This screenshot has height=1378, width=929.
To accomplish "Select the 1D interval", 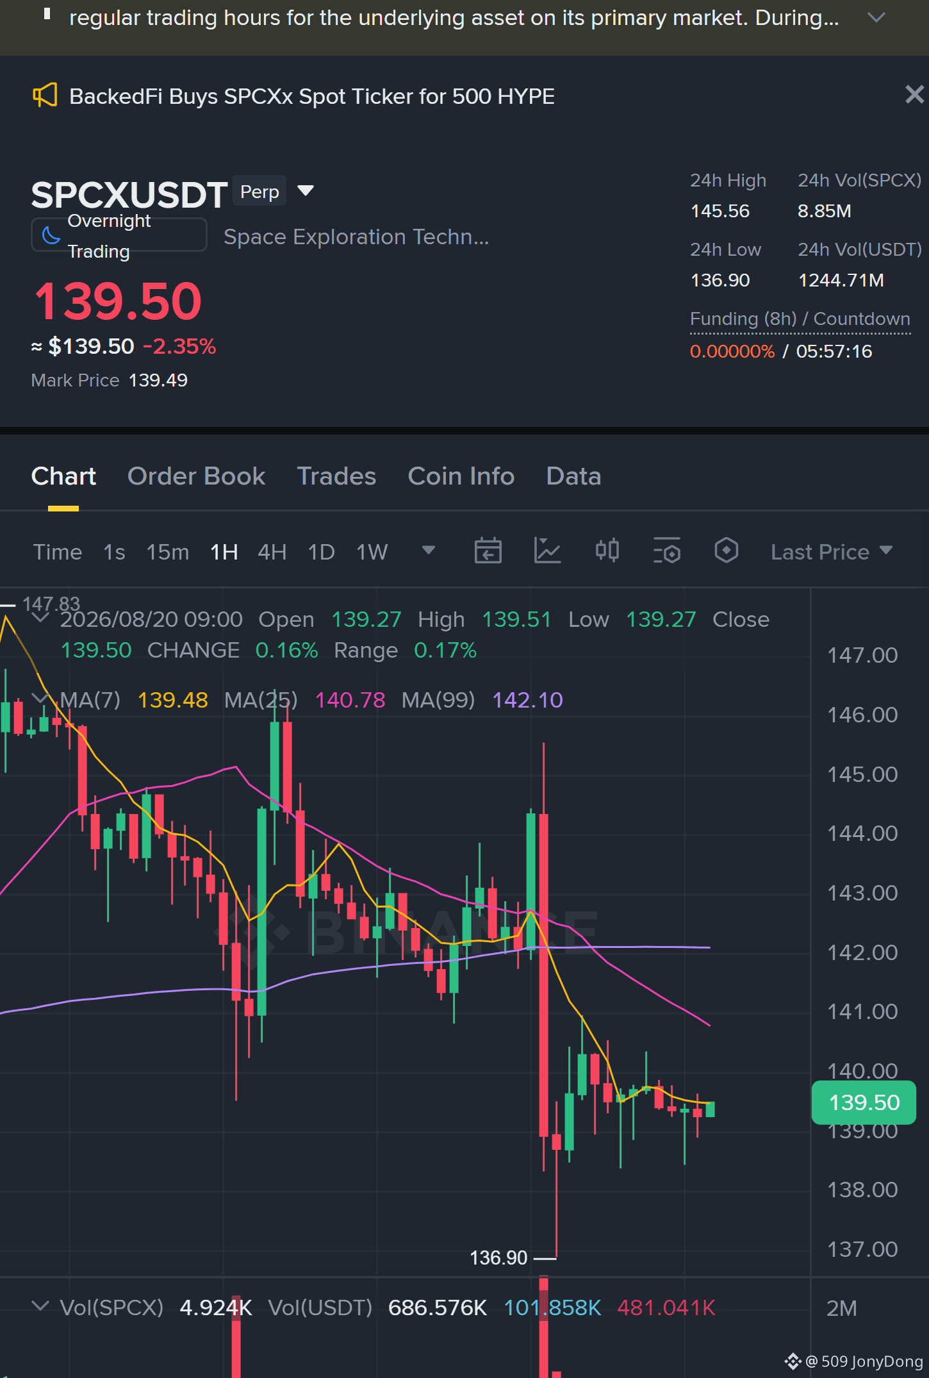I will (322, 552).
